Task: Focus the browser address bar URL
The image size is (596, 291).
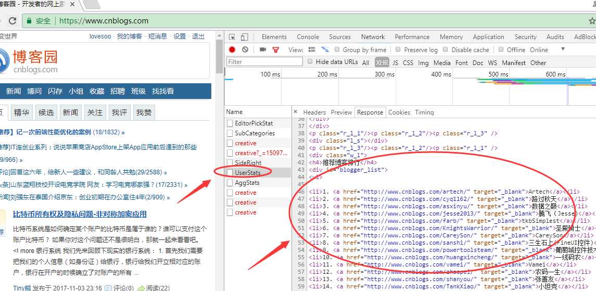Action: 104,21
